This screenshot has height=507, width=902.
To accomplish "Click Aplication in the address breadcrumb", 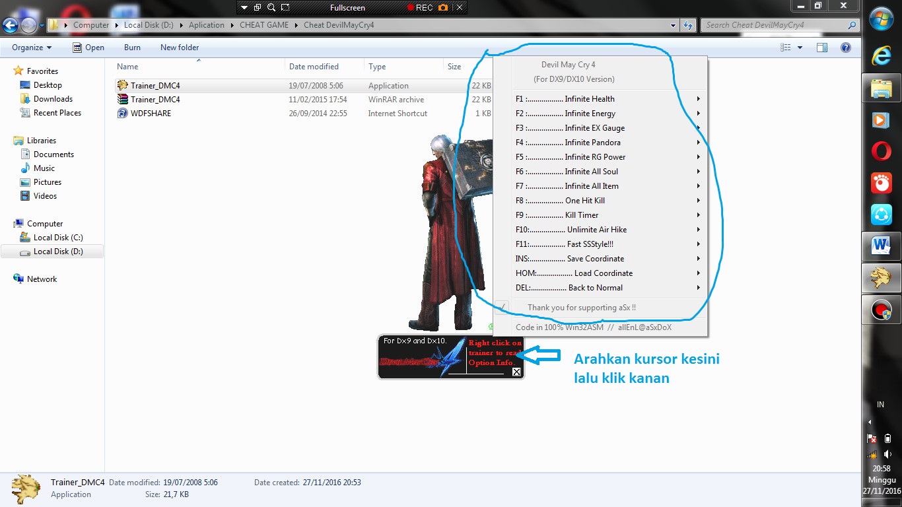I will 206,25.
